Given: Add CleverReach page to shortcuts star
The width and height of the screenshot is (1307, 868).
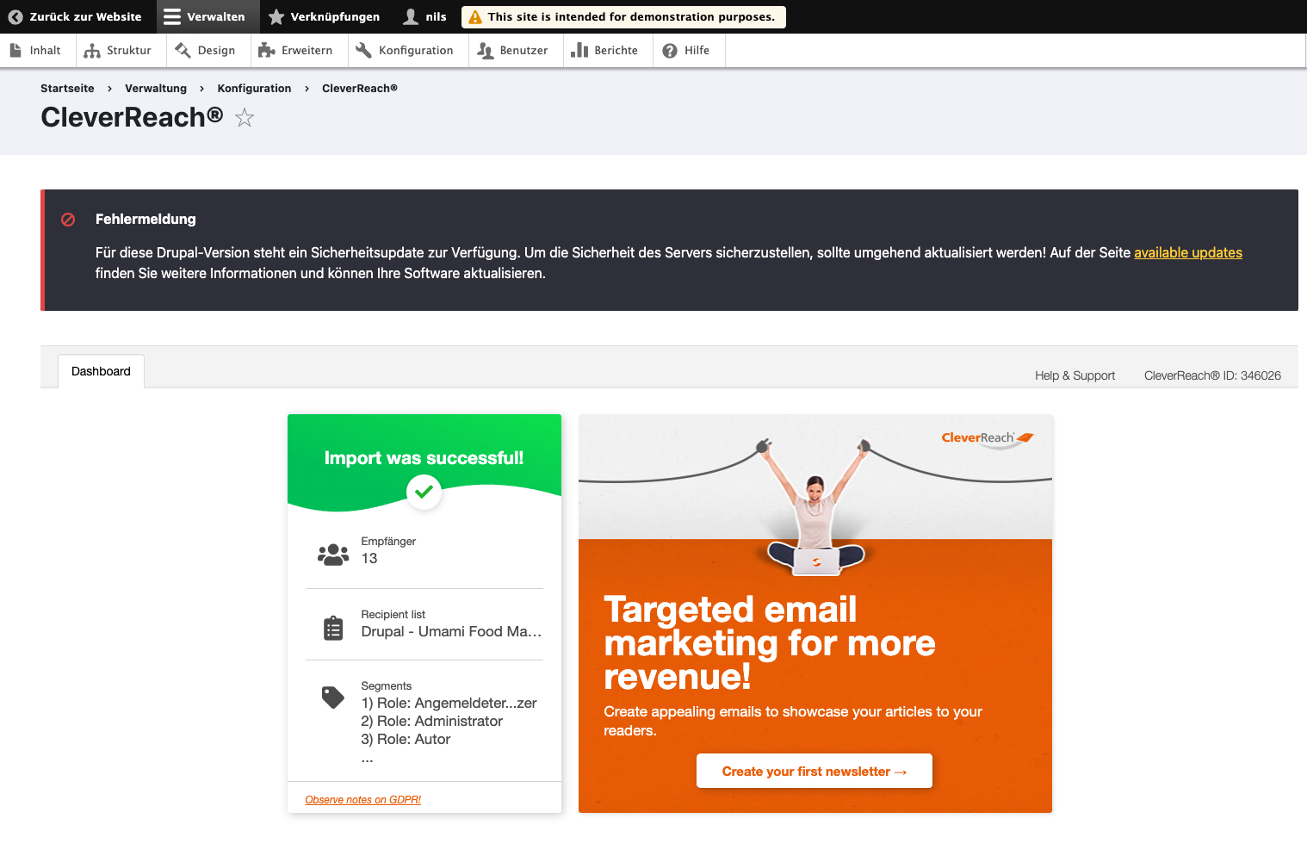Looking at the screenshot, I should point(245,118).
